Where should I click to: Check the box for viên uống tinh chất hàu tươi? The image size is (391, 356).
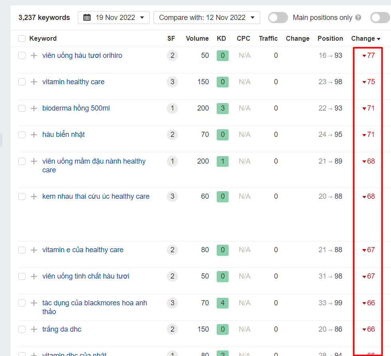(22, 277)
